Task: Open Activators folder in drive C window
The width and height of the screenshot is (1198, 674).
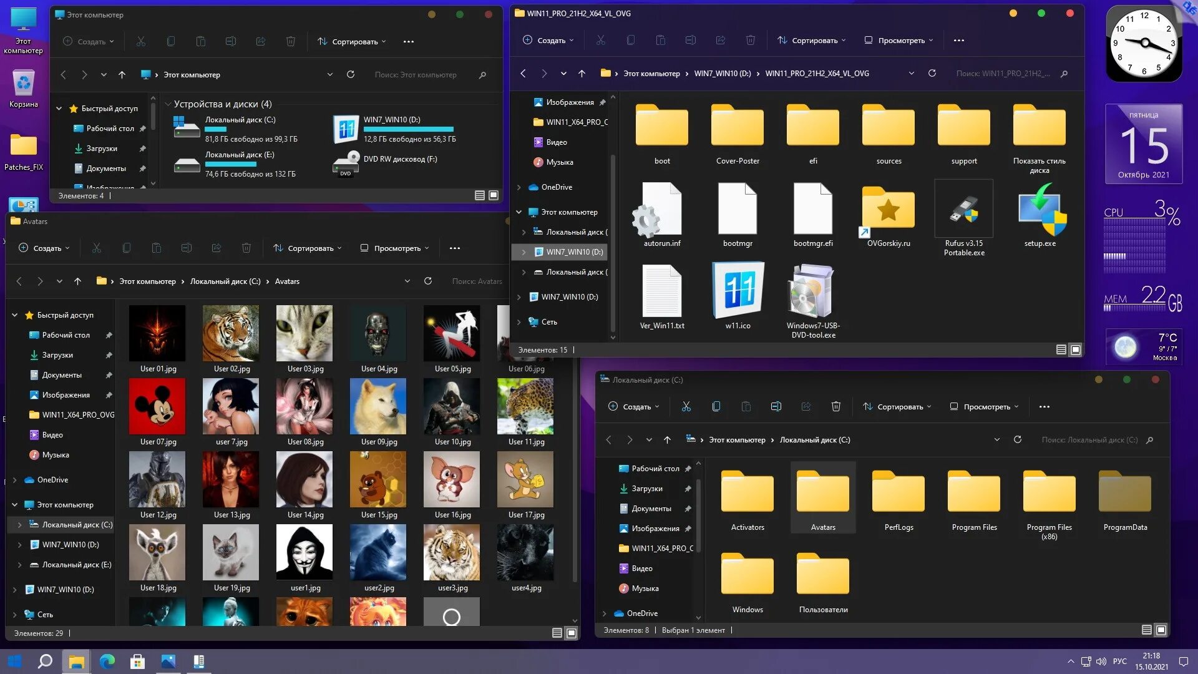Action: point(748,499)
